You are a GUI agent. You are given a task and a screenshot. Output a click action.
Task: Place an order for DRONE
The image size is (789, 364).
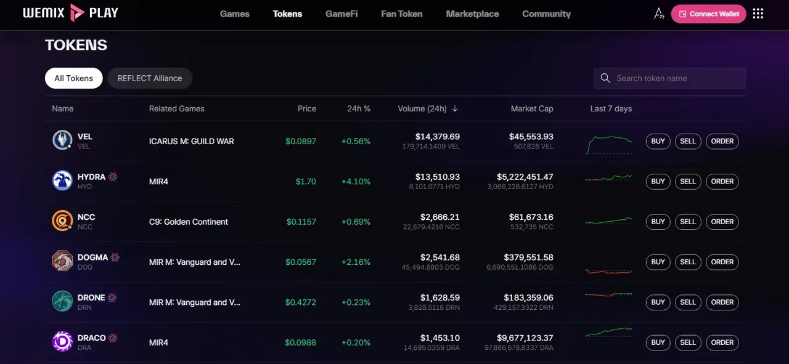(x=722, y=302)
